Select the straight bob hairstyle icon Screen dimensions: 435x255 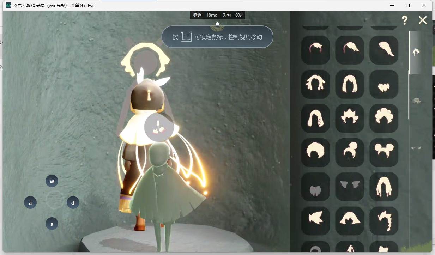[350, 84]
